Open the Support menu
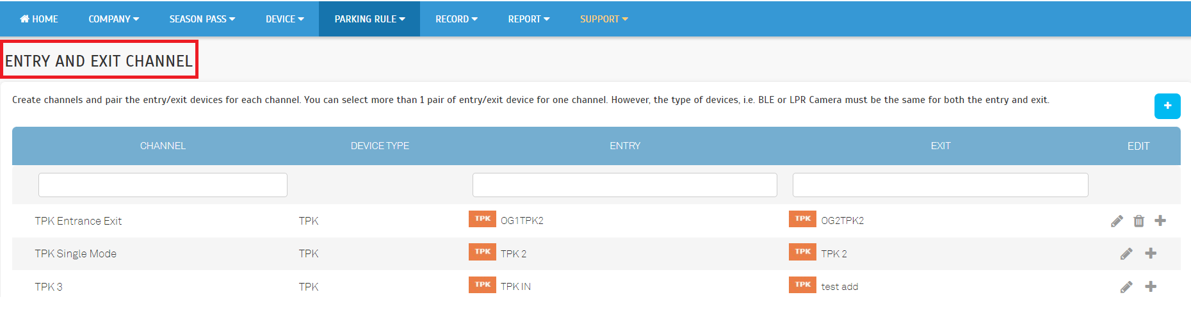The image size is (1191, 313). click(604, 19)
